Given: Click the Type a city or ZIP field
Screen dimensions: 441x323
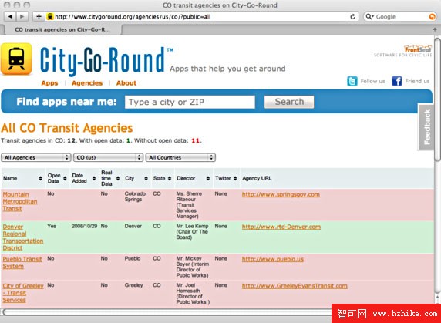Looking at the screenshot, I should (190, 102).
